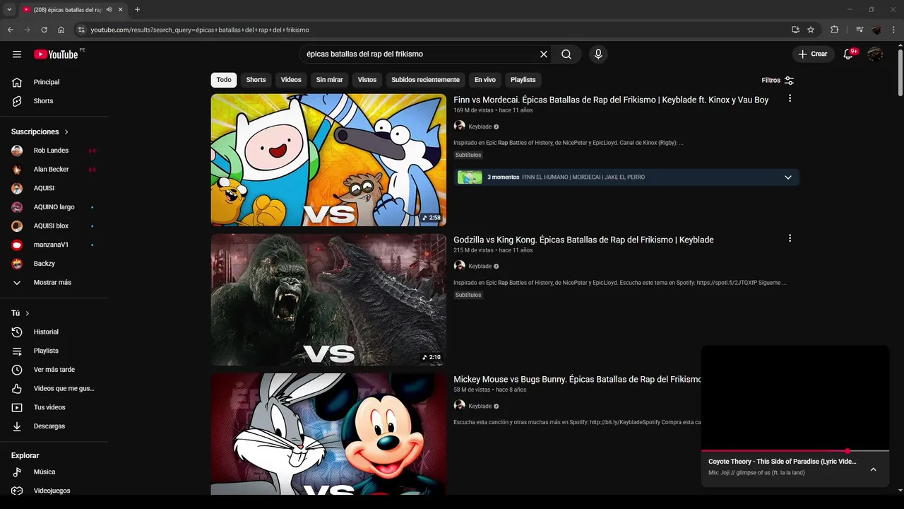Open Keyblade channel under Finn vs Mordecai

[x=480, y=127]
